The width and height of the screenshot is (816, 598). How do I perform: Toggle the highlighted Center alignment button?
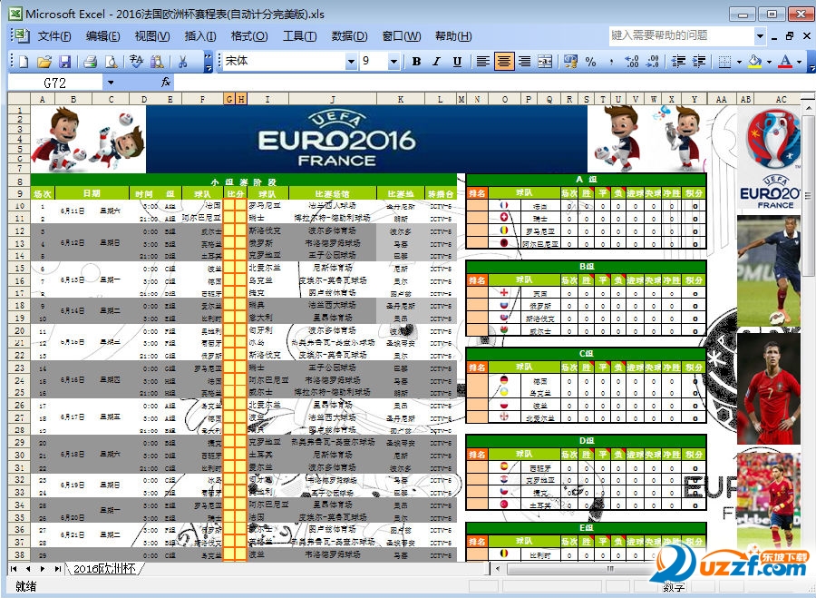pyautogui.click(x=503, y=62)
